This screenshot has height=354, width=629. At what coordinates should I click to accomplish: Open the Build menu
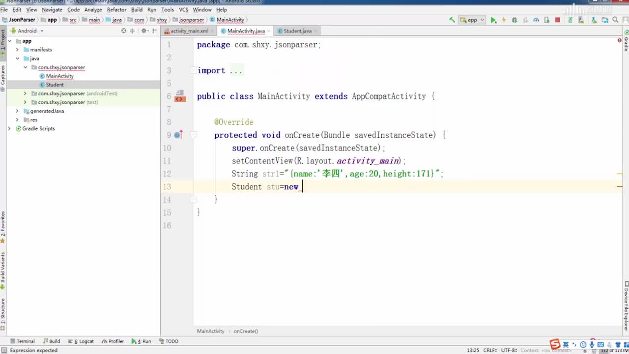pyautogui.click(x=137, y=9)
